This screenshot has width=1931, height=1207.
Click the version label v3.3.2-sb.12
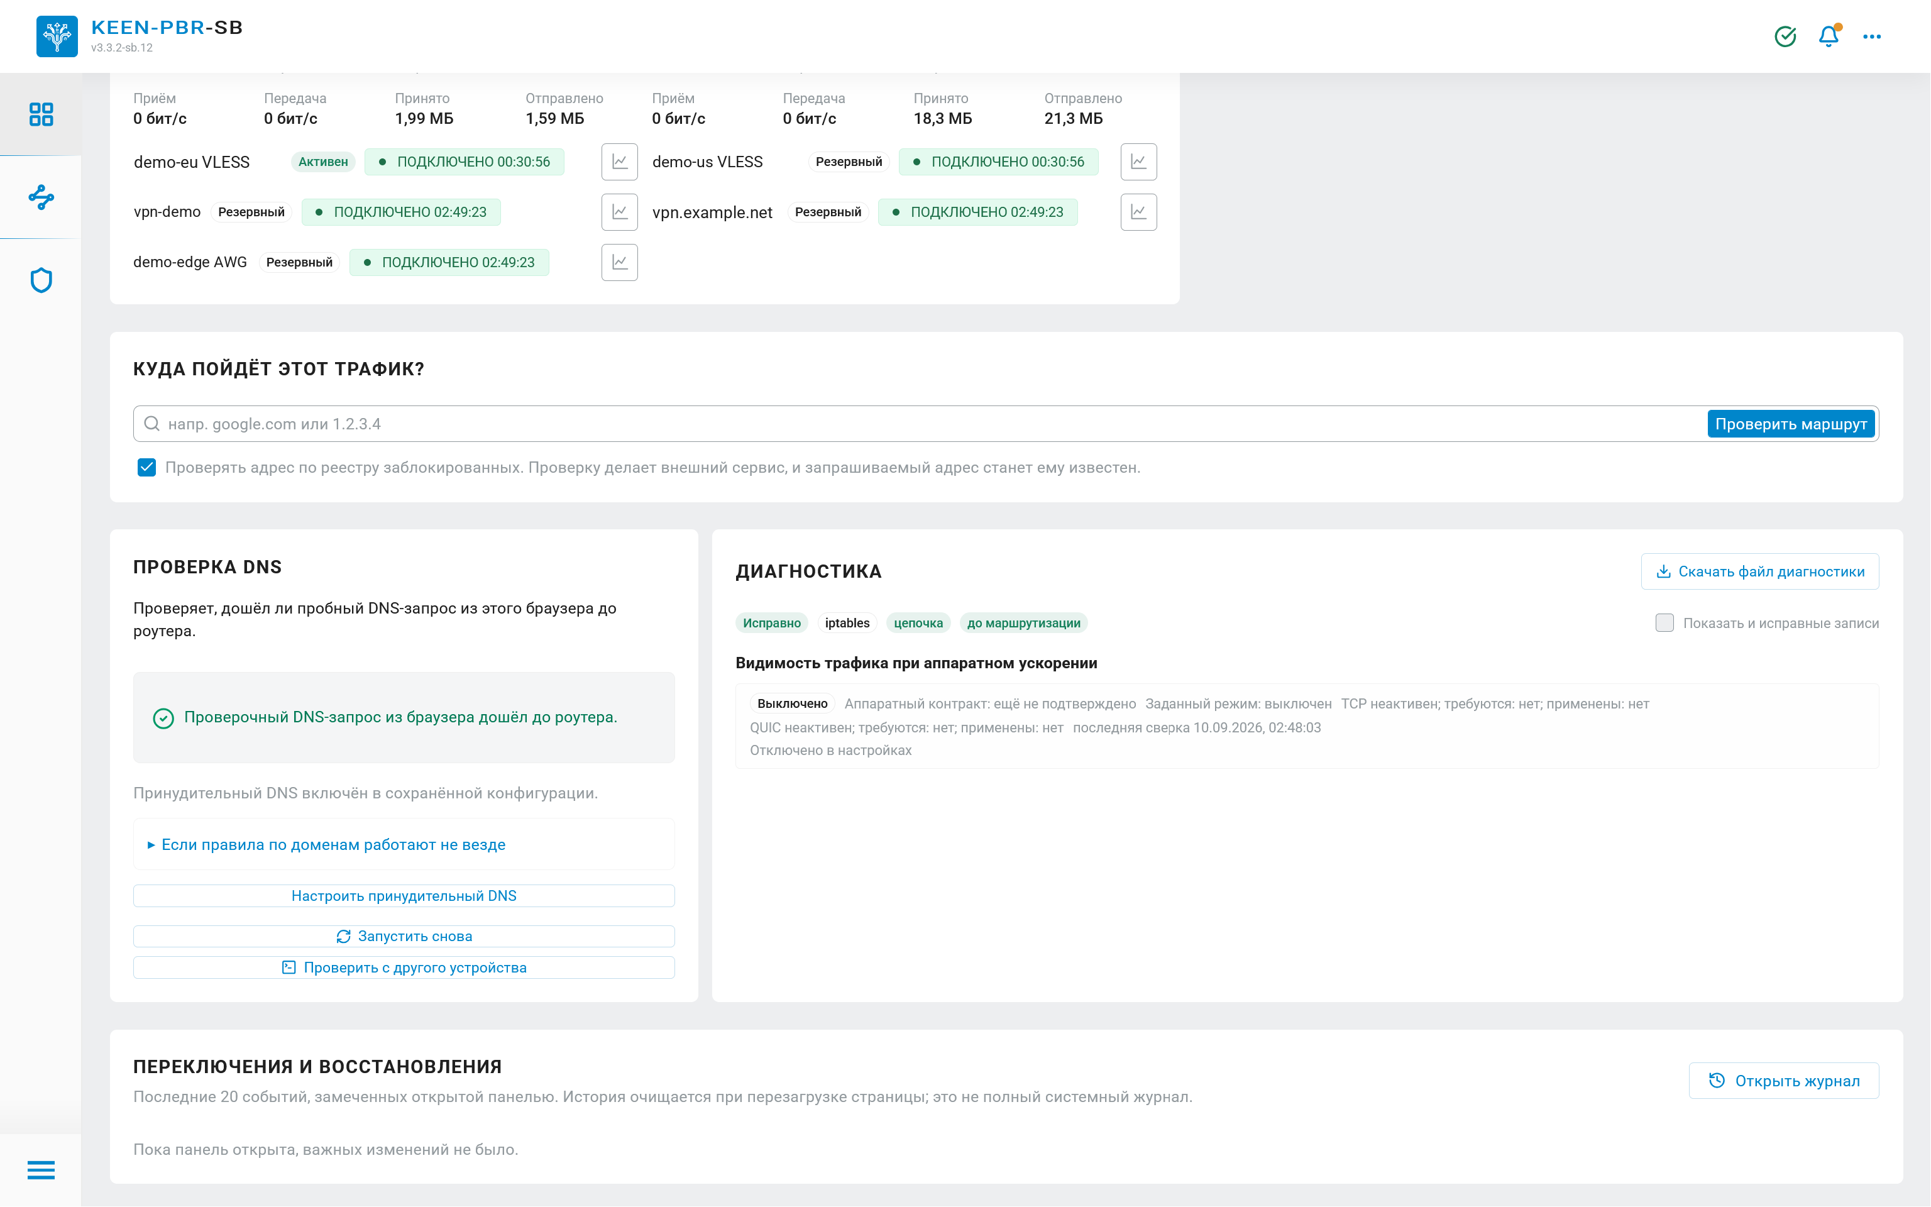pos(122,48)
